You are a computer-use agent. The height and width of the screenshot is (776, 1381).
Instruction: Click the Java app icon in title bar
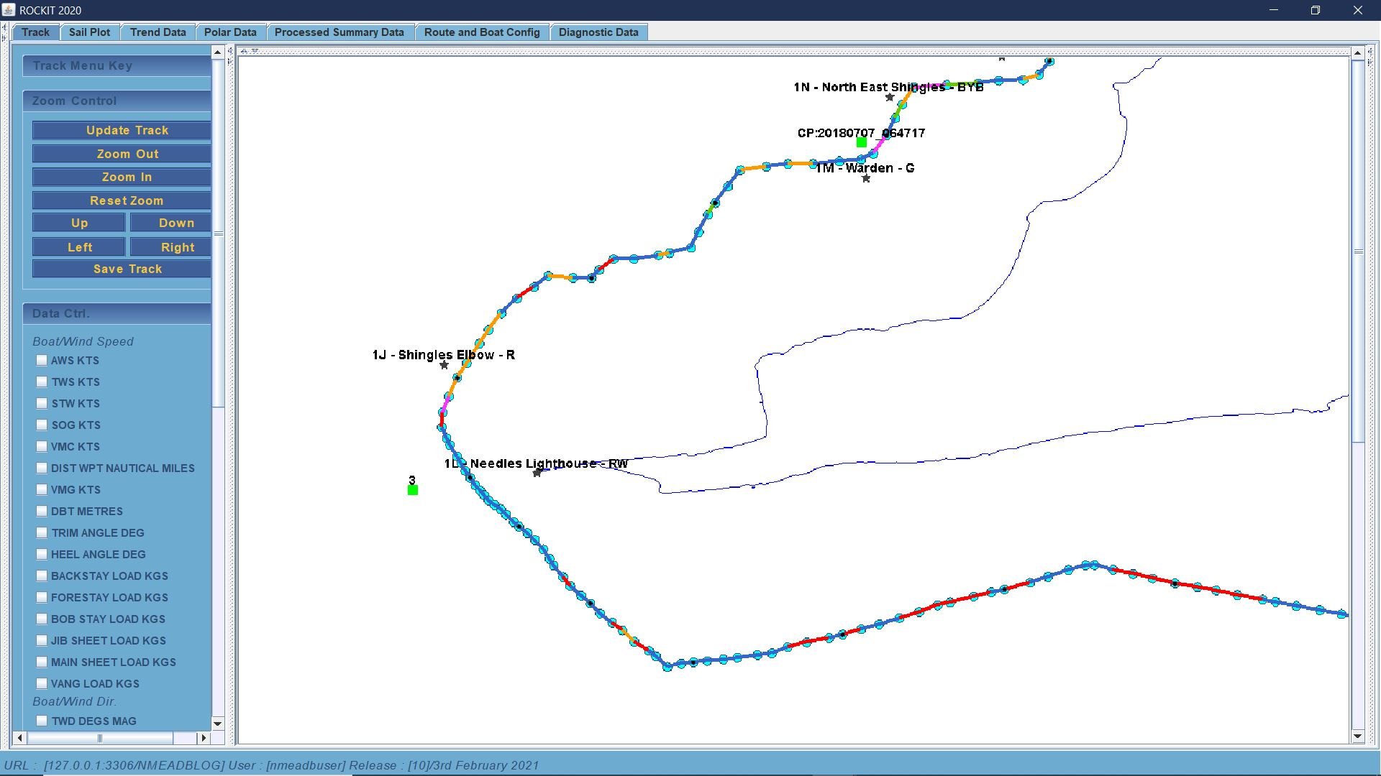click(9, 10)
